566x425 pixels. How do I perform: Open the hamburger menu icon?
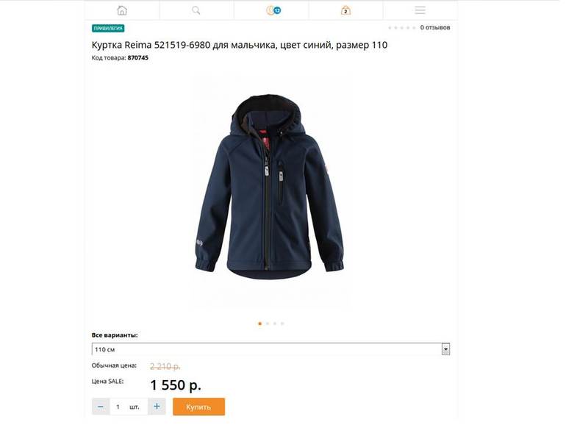click(420, 10)
